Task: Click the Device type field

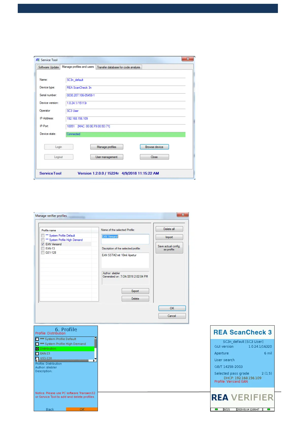Action: (x=126, y=88)
